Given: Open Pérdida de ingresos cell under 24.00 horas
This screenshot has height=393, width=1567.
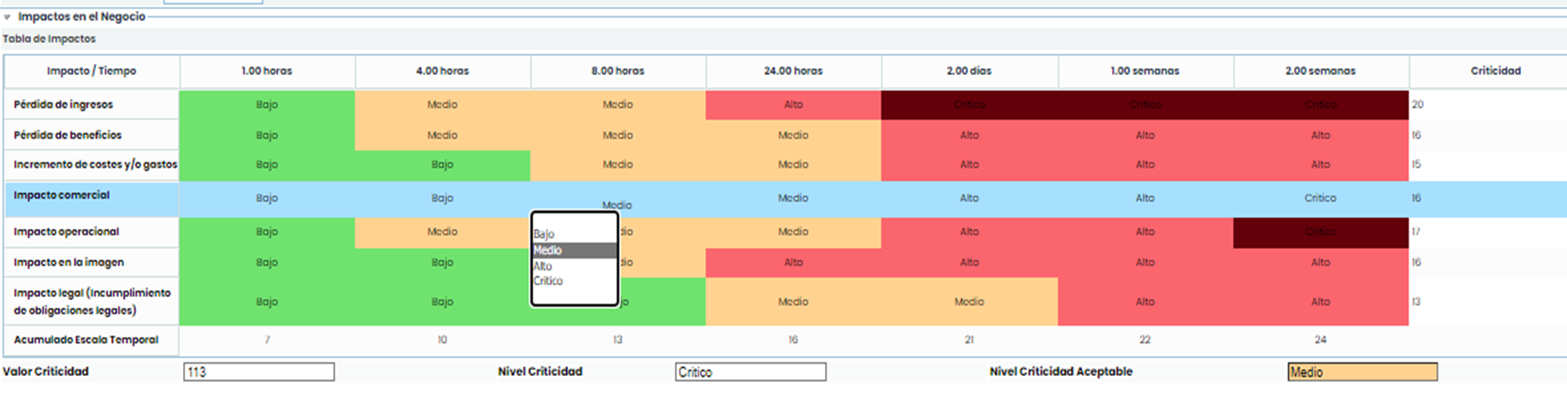Looking at the screenshot, I should 793,105.
